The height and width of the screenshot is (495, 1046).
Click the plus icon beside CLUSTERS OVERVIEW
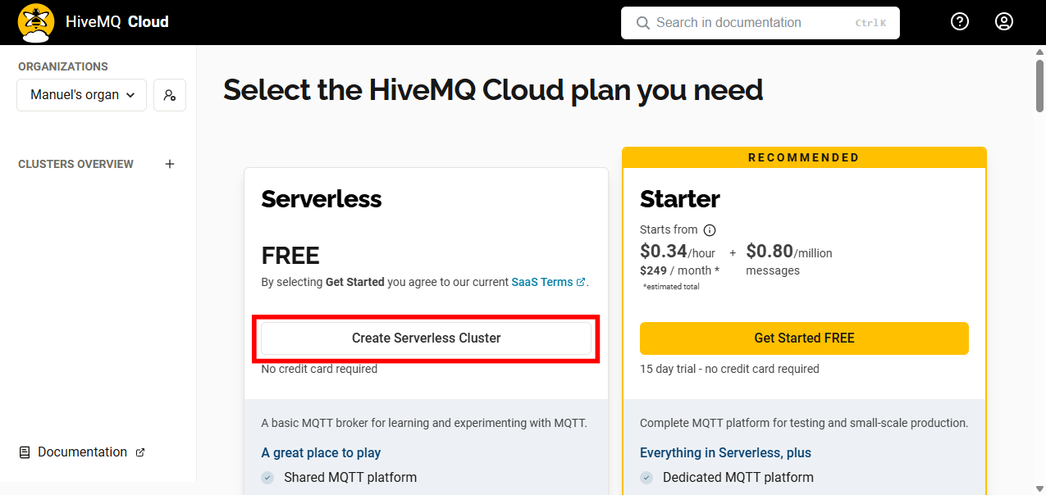pyautogui.click(x=170, y=164)
